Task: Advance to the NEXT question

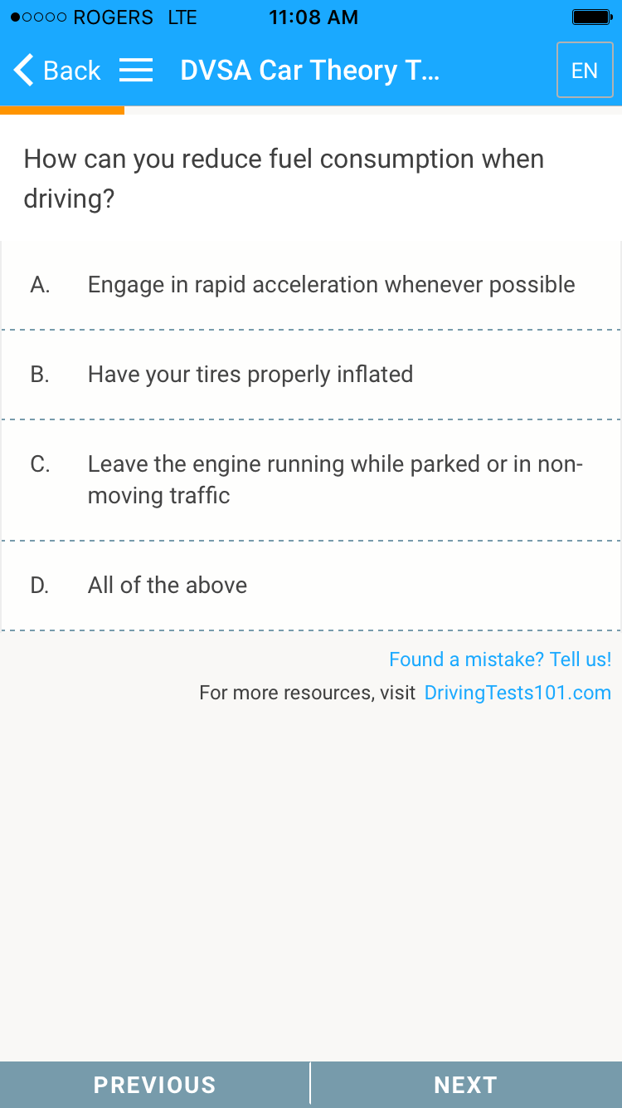Action: click(466, 1085)
